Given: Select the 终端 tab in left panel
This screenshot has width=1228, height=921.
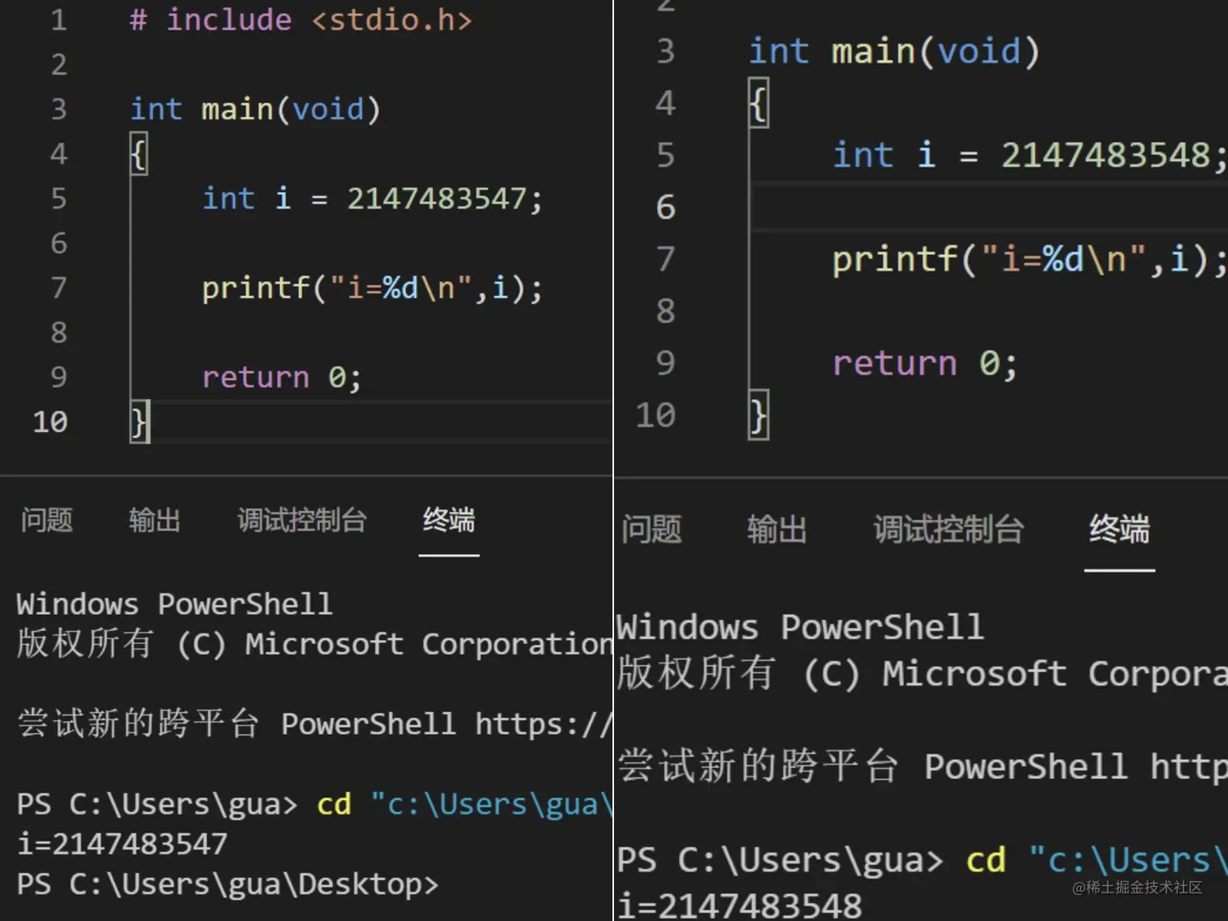Looking at the screenshot, I should (x=448, y=520).
